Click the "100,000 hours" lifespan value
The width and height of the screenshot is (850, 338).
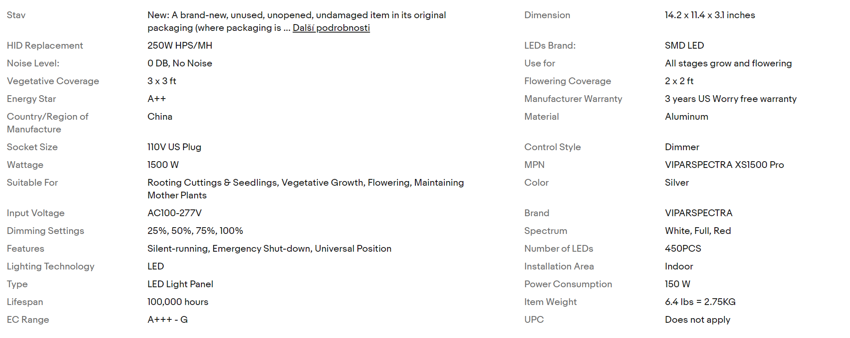pyautogui.click(x=178, y=302)
